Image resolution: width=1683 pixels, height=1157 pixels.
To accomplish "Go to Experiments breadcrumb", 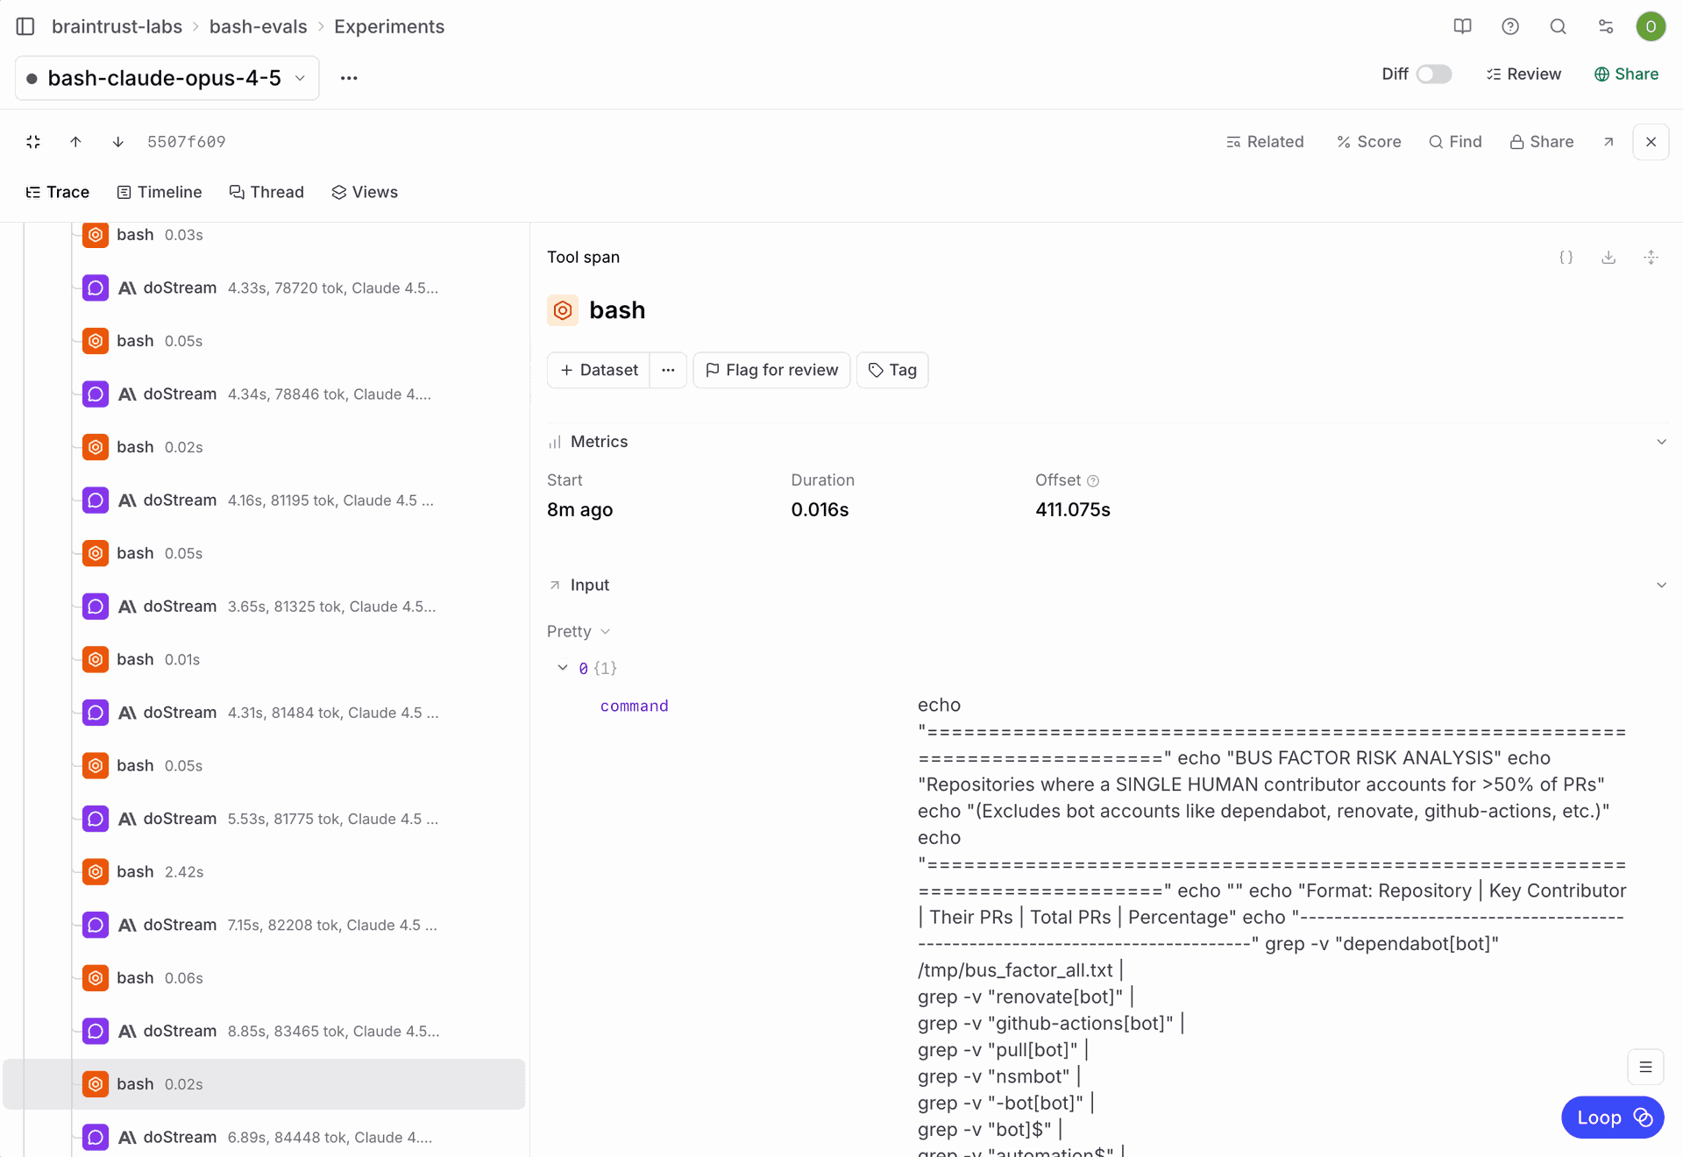I will (389, 26).
